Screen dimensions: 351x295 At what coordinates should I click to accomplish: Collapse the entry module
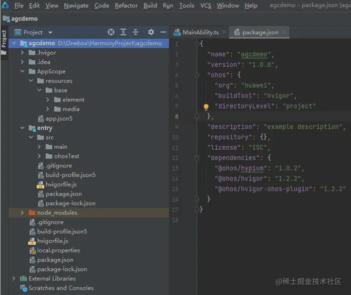23,128
